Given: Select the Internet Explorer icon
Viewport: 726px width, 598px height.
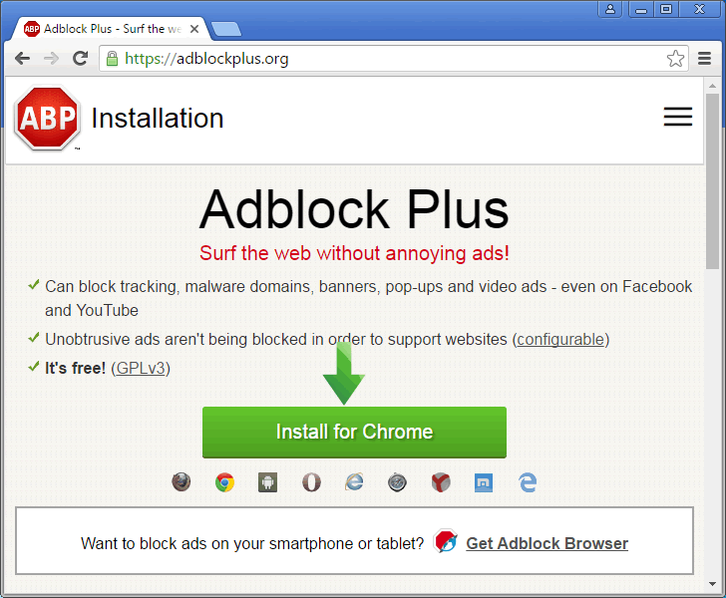Looking at the screenshot, I should [354, 482].
